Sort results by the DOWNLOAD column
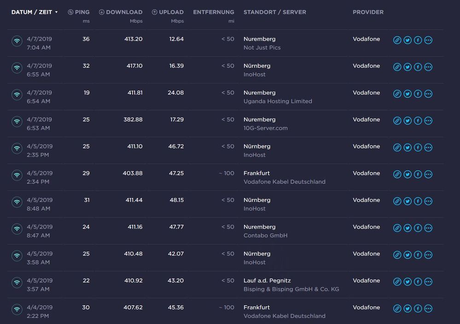The height and width of the screenshot is (324, 460). click(120, 12)
